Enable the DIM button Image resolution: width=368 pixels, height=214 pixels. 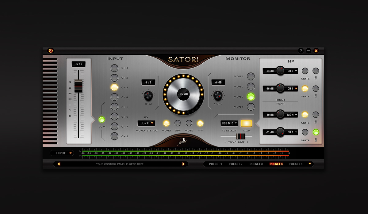178,123
